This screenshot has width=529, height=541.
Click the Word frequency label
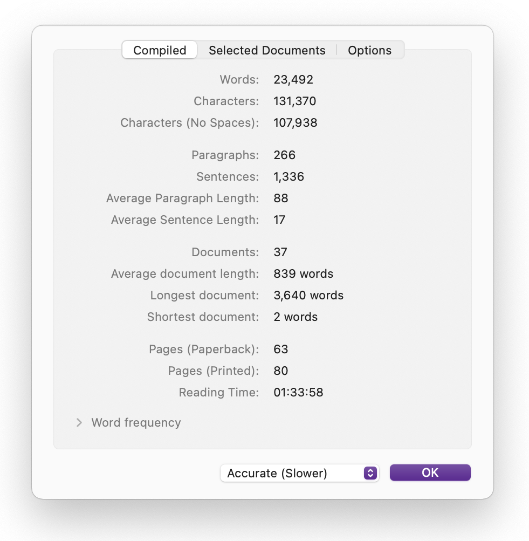pos(136,422)
